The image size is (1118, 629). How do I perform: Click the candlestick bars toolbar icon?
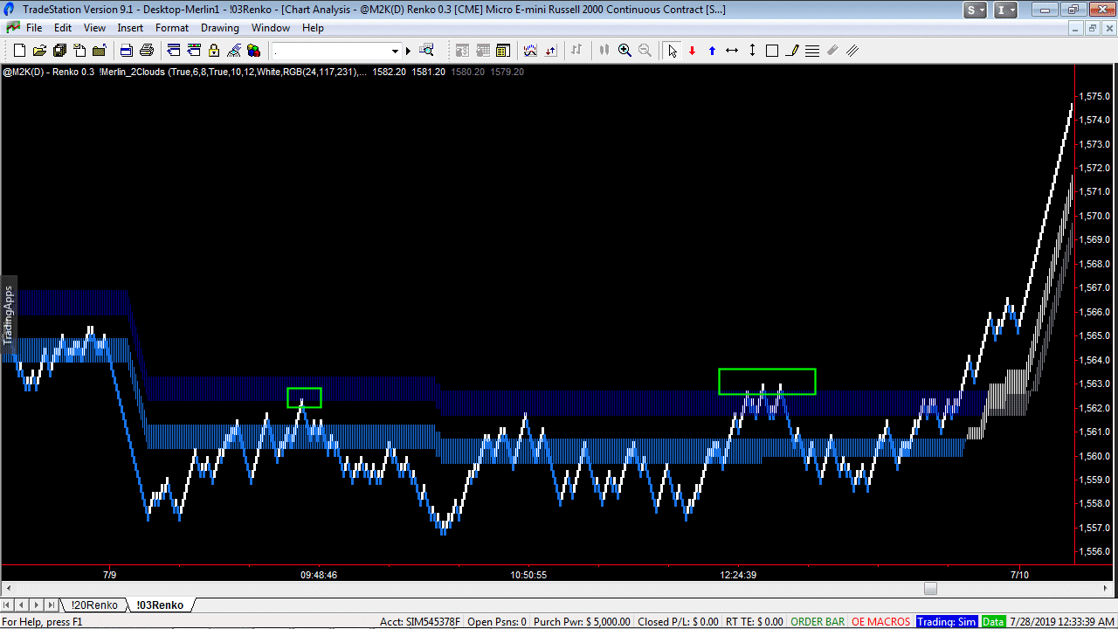click(x=604, y=51)
